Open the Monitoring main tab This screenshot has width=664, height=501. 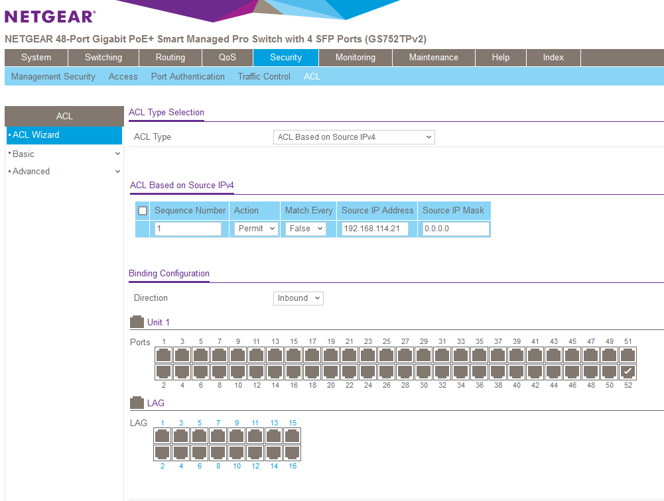(356, 58)
